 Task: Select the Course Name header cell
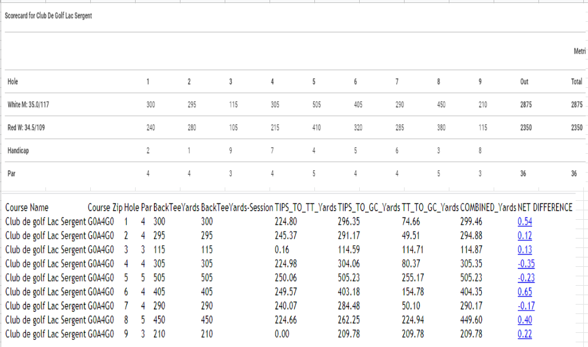[27, 207]
